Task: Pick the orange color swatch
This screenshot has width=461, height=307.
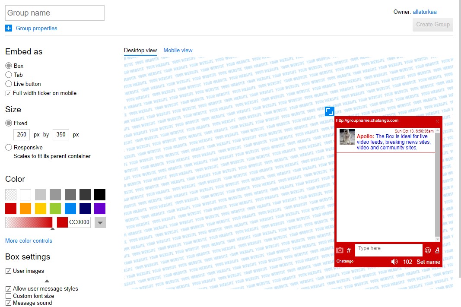Action: pyautogui.click(x=25, y=209)
